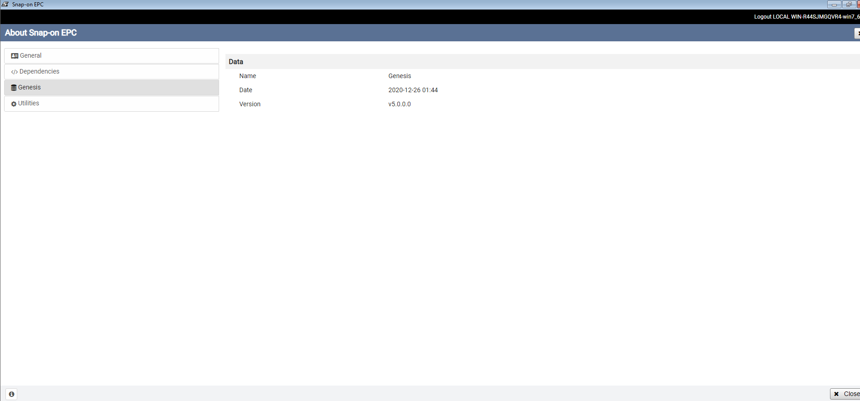Restore down the Snap-on EPC window
This screenshot has width=860, height=401.
[849, 5]
